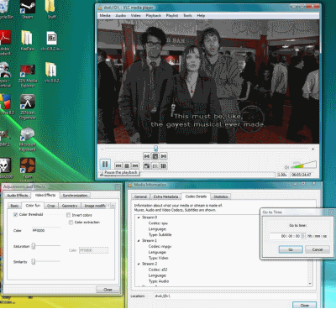The width and height of the screenshot is (336, 309).
Task: Select the Image modification tab
Action: (x=95, y=206)
